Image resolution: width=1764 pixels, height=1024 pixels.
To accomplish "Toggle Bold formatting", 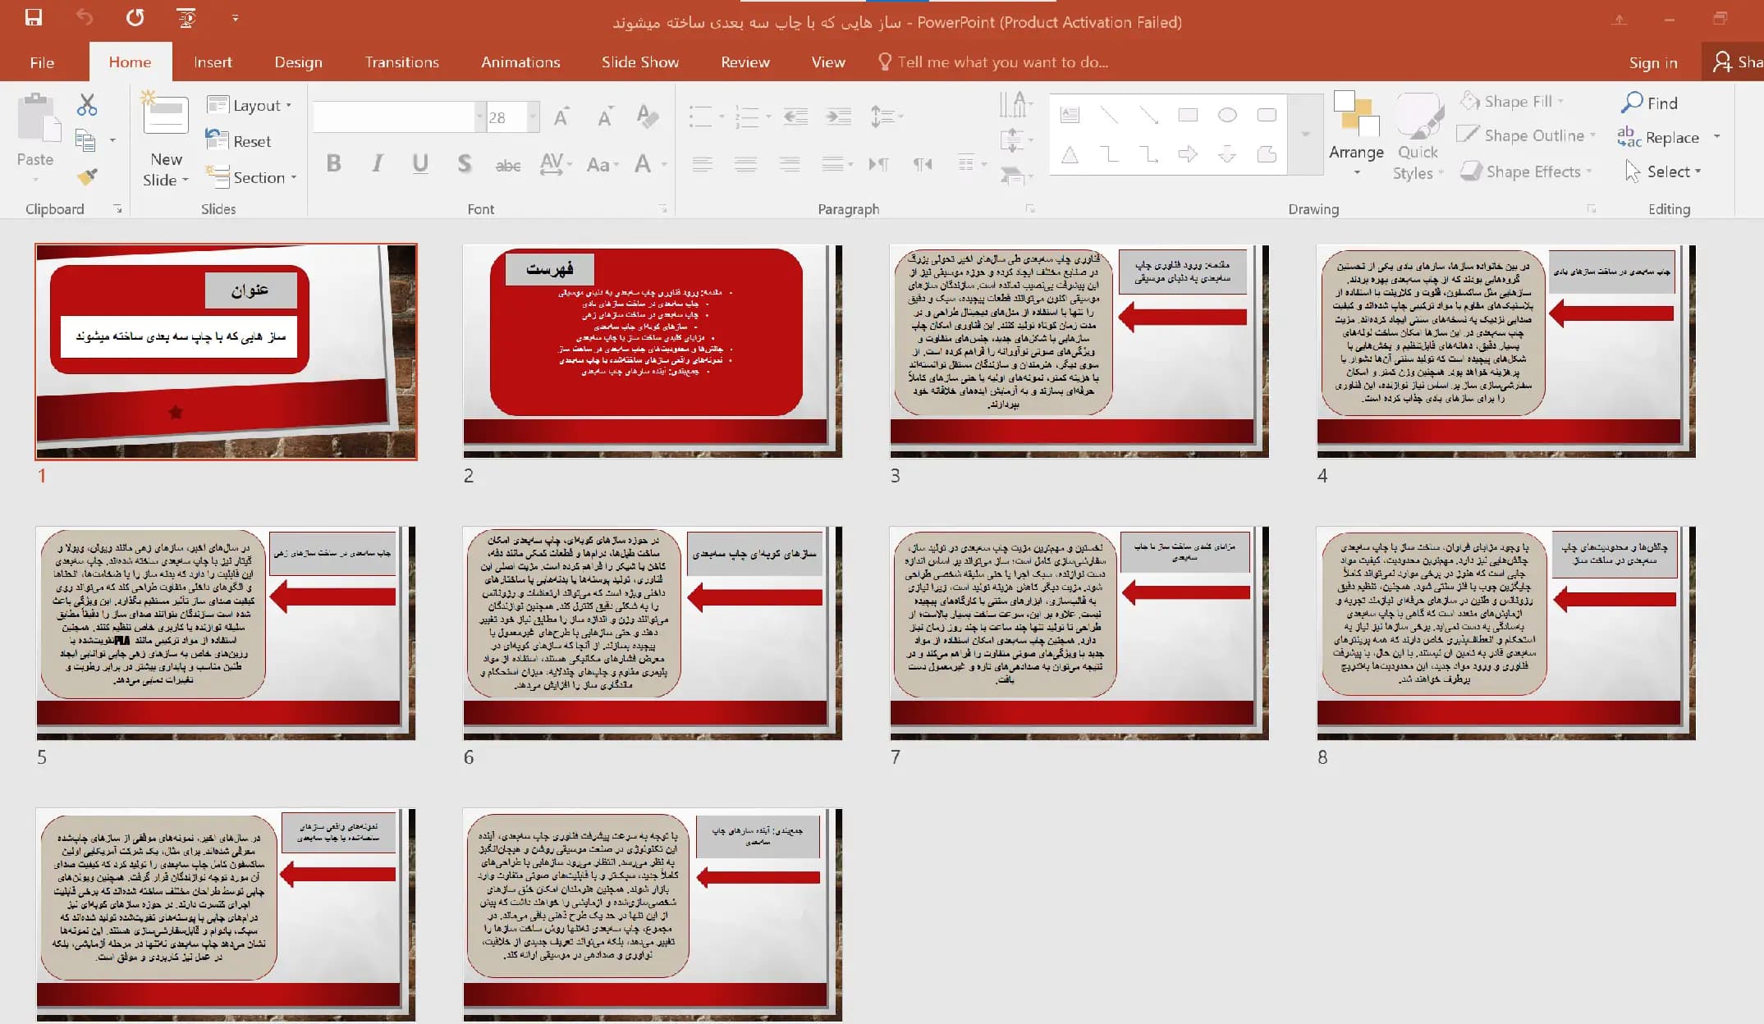I will [333, 163].
